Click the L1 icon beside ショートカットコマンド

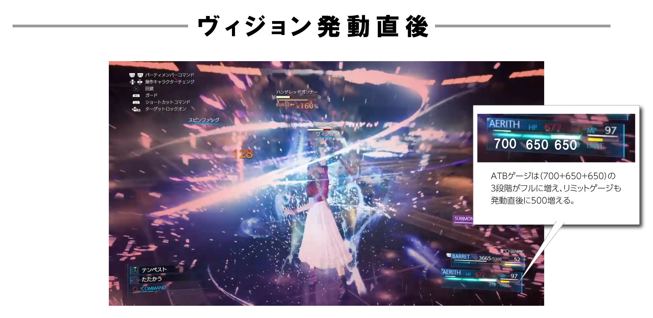coord(136,102)
